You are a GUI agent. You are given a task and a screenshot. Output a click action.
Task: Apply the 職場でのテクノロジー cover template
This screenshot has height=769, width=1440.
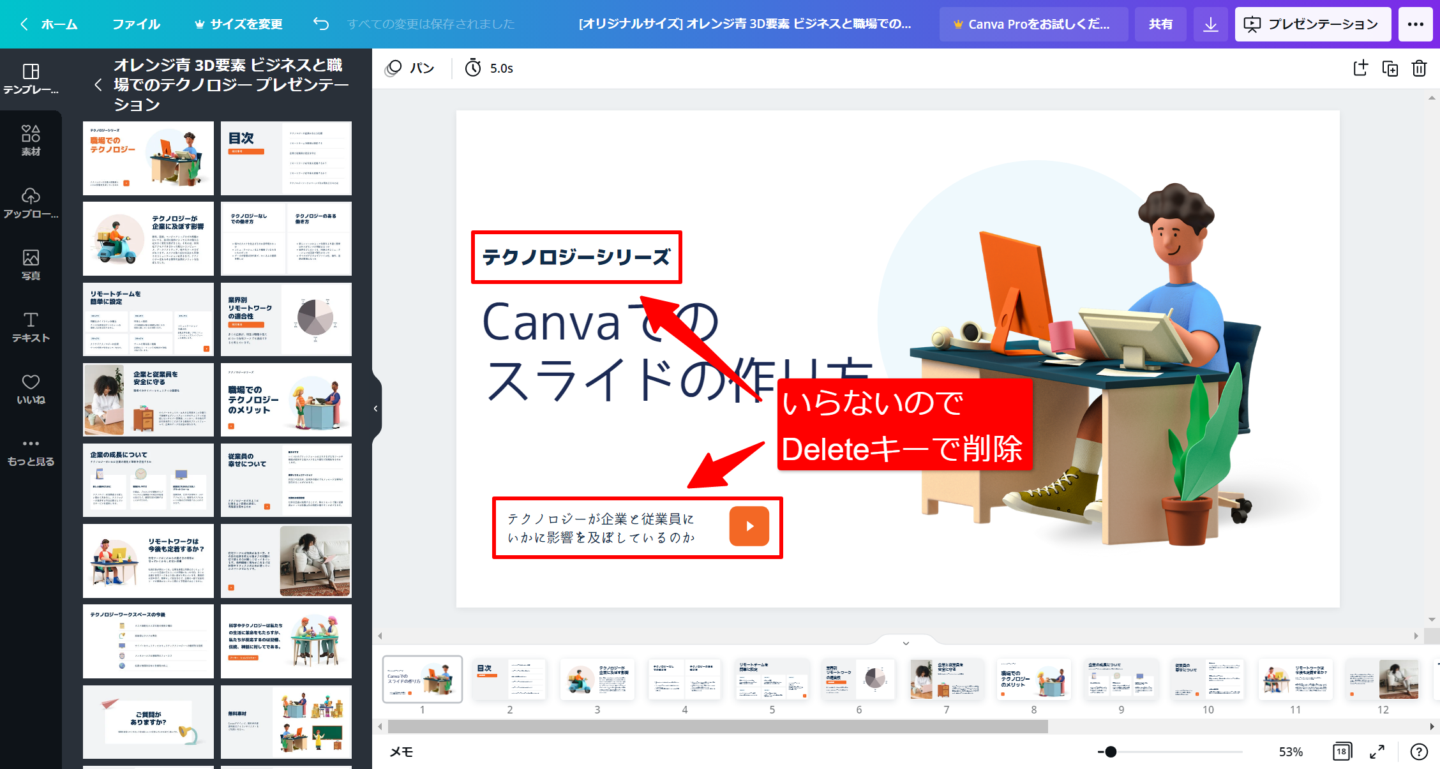point(148,158)
